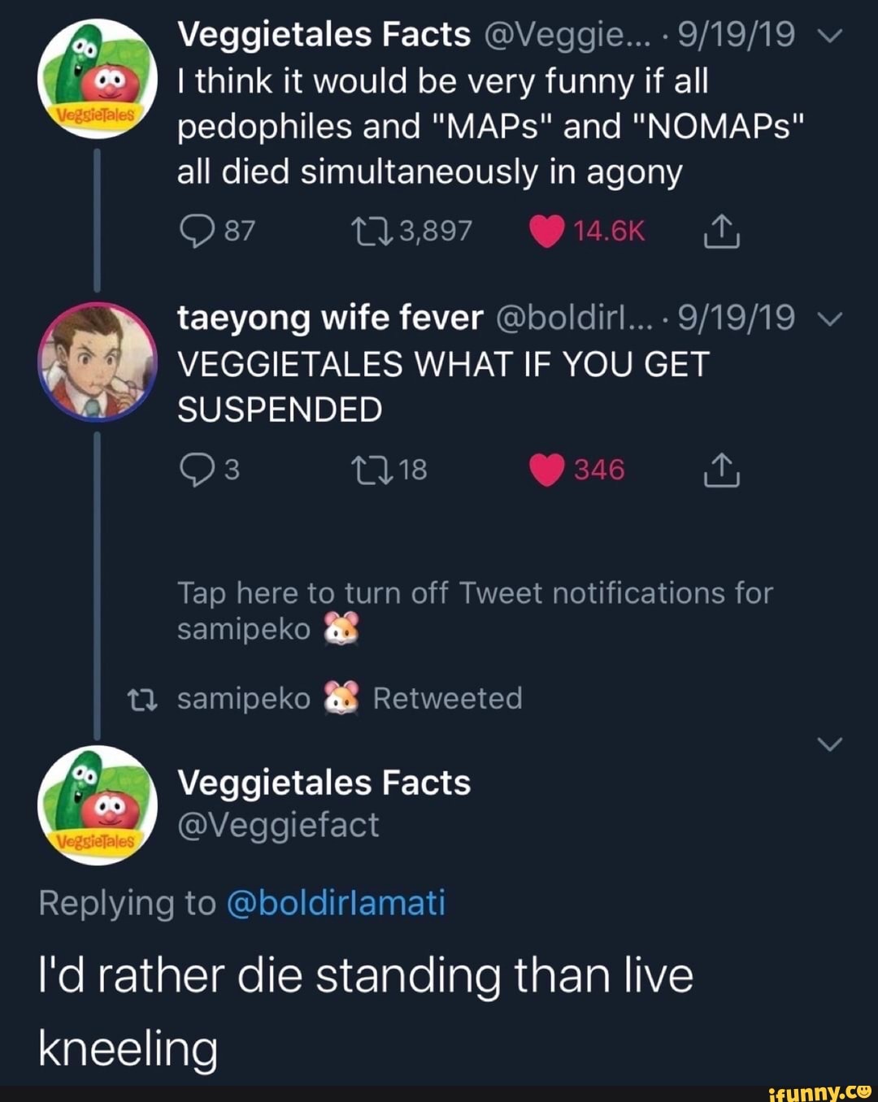Open the @Veggiefact handle on the reply
The width and height of the screenshot is (878, 1102).
pyautogui.click(x=278, y=826)
